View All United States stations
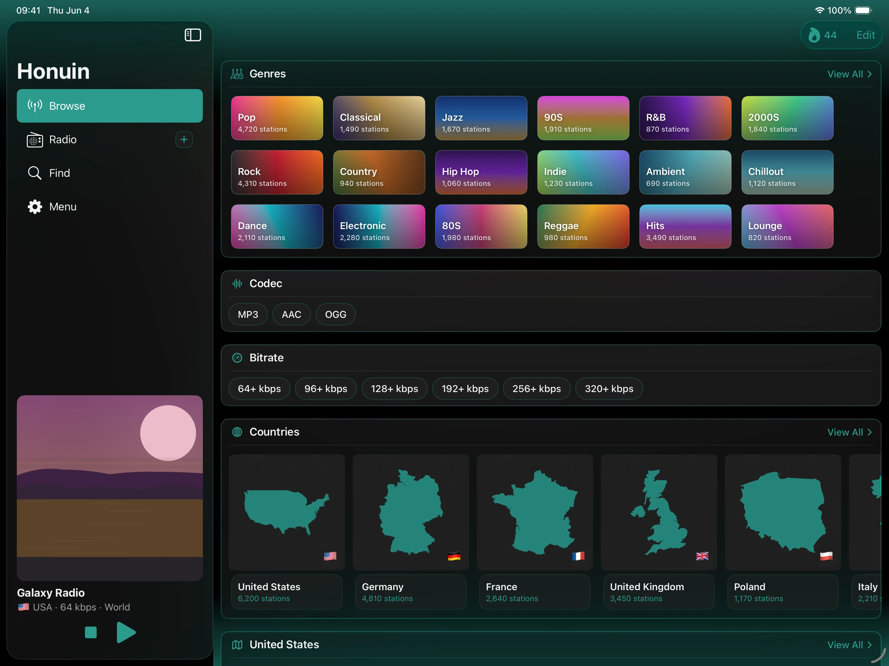The image size is (889, 666). [x=849, y=645]
